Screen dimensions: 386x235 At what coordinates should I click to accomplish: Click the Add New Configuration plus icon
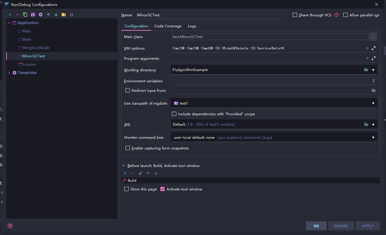(10, 15)
